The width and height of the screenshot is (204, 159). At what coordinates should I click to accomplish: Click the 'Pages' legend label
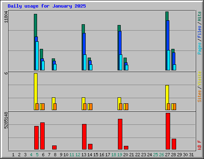pyautogui.click(x=199, y=48)
